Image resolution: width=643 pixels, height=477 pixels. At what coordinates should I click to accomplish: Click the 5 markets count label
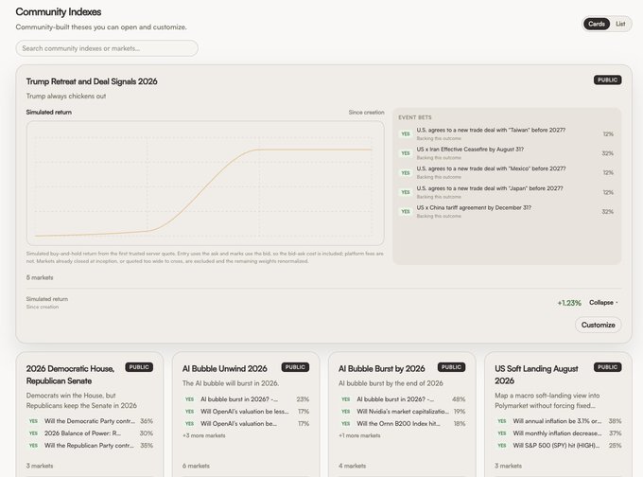pyautogui.click(x=40, y=277)
